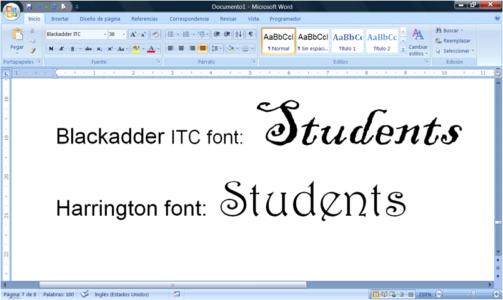This screenshot has height=300, width=503.
Task: Click the macro recording icon in status bar
Action: (177, 294)
